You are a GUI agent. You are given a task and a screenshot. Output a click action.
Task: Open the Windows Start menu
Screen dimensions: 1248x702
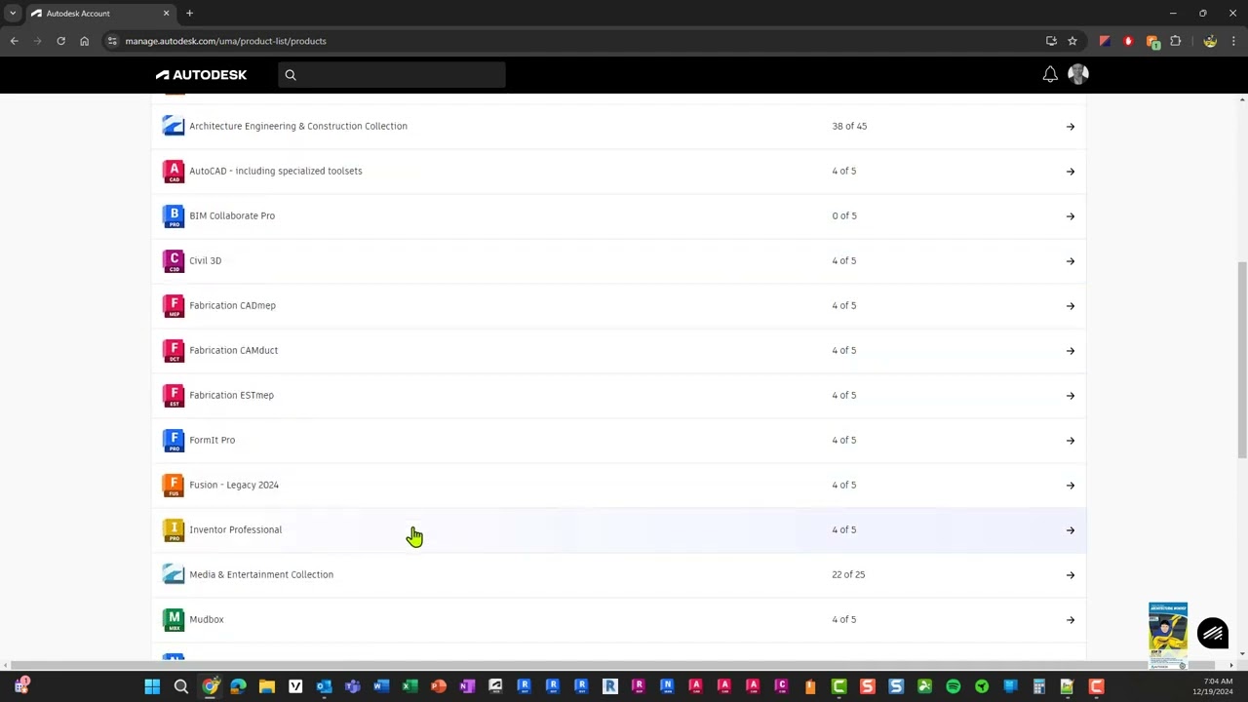152,686
